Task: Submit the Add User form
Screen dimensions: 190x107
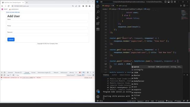Action: 11,40
